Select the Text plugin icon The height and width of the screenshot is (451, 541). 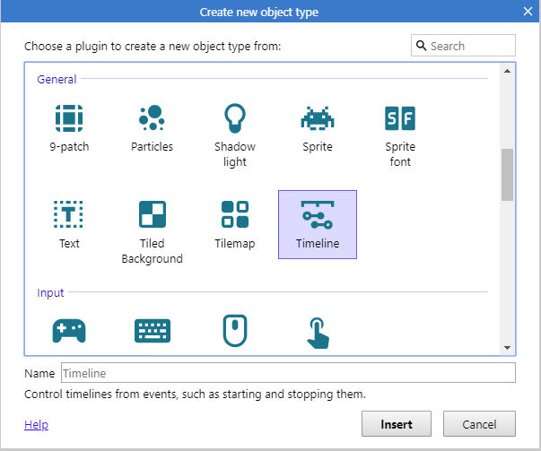point(69,215)
